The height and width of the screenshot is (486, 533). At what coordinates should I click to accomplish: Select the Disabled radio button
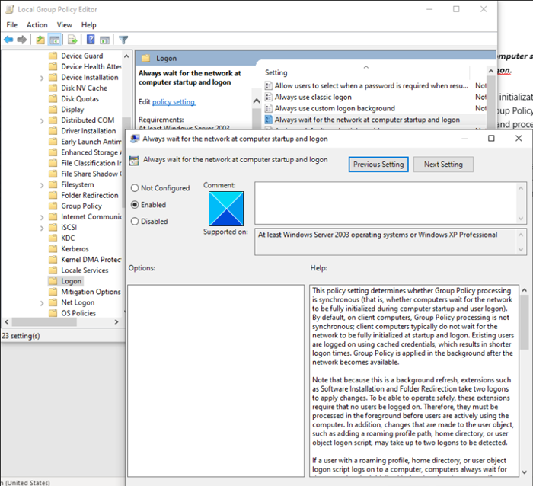(x=135, y=222)
